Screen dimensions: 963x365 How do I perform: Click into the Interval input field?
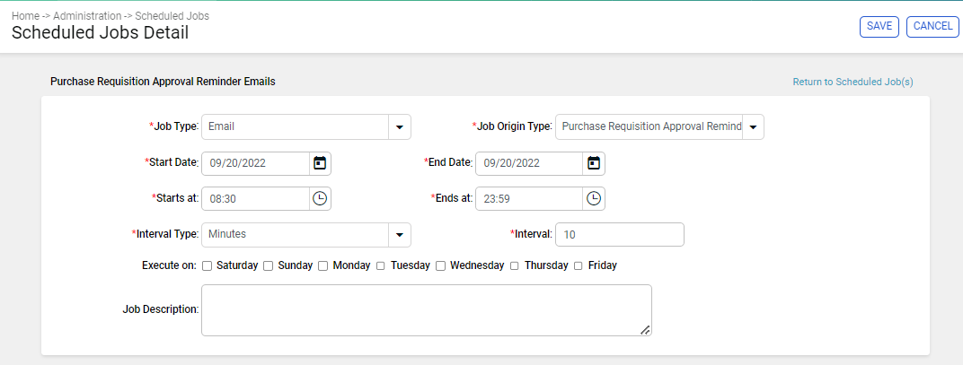[x=620, y=234]
